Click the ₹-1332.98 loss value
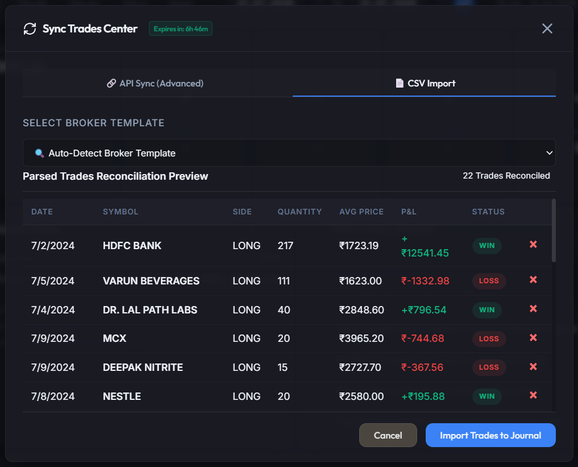Image resolution: width=578 pixels, height=467 pixels. click(x=425, y=281)
